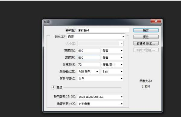
Task: Click the 名称 name field 未标题-1
Action: [103, 30]
